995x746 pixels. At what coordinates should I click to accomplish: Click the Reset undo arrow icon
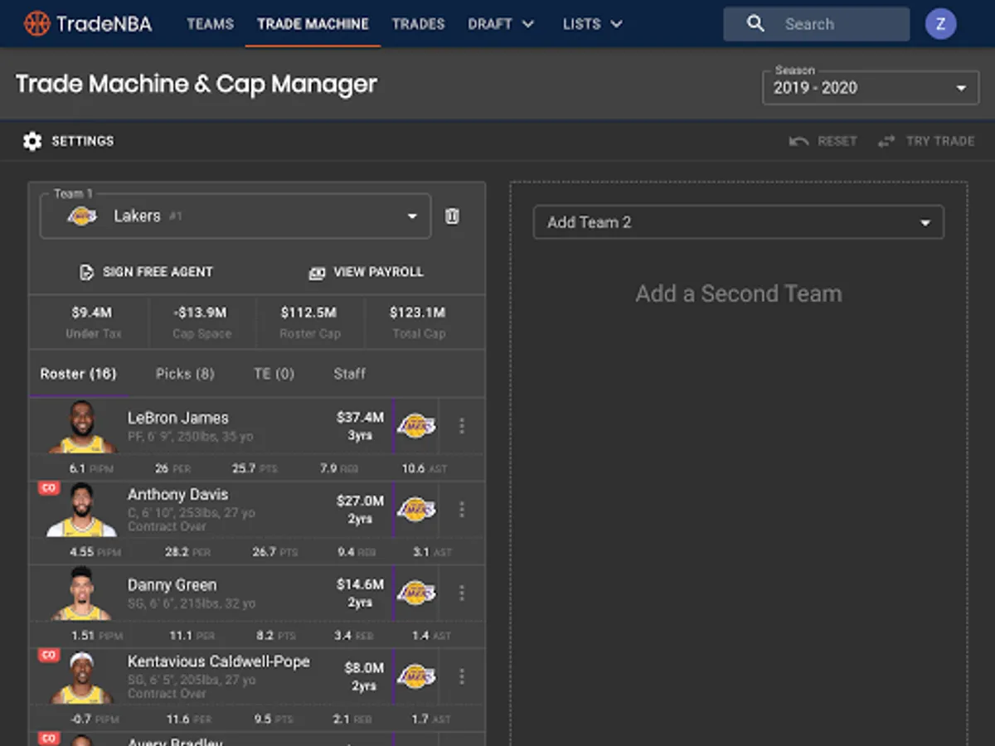798,142
